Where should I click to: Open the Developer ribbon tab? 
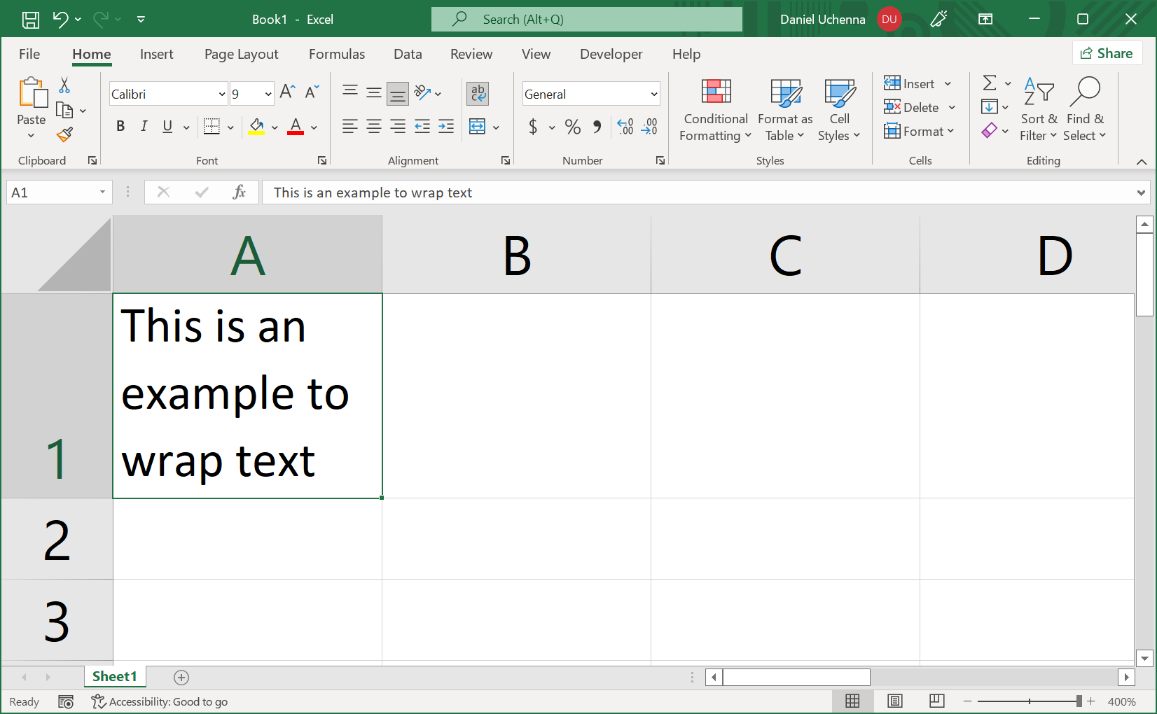coord(611,54)
